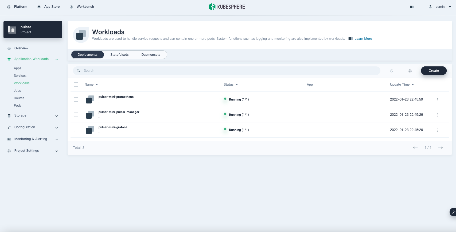
Task: Click the Create button
Action: tap(434, 71)
